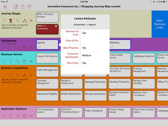
Task: Tap the Customer Satisfaction Medium value field
Action: pos(95,55)
